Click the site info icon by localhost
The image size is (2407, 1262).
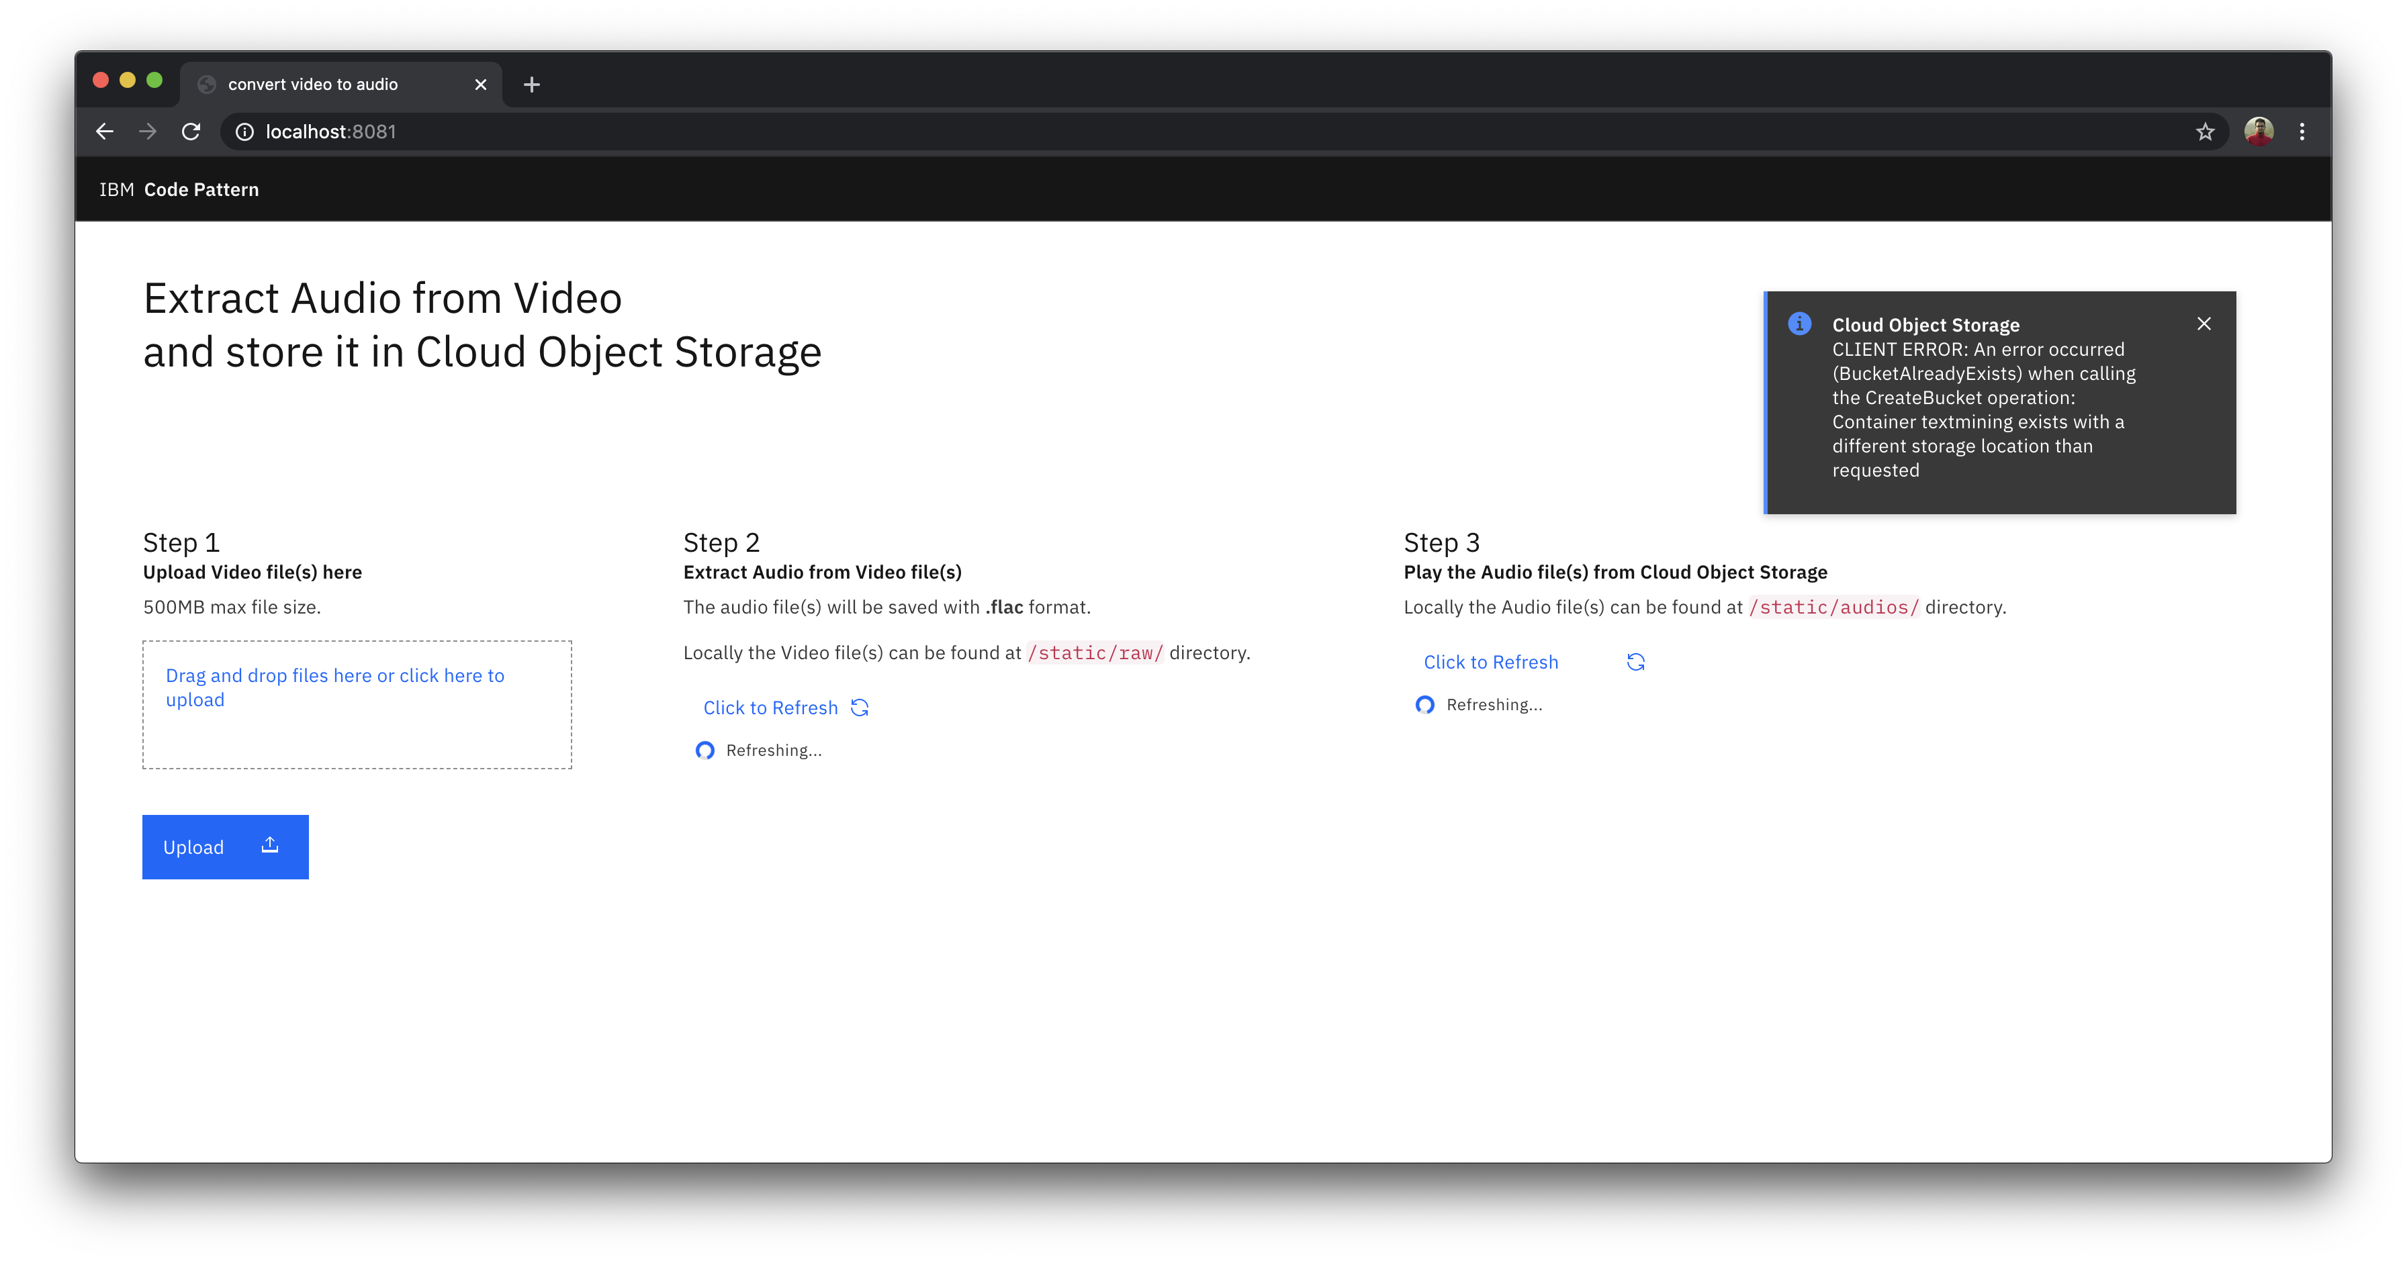click(x=245, y=132)
